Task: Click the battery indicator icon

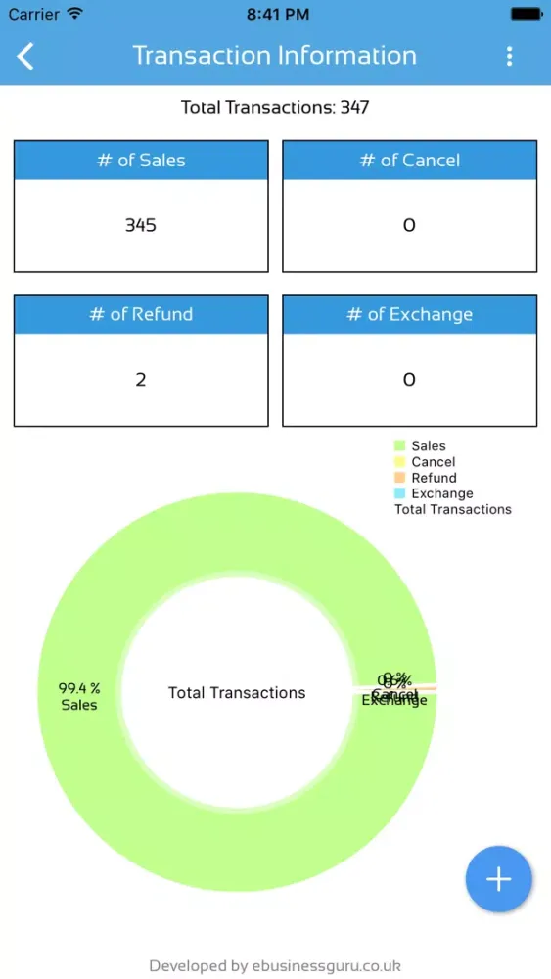Action: tap(527, 13)
